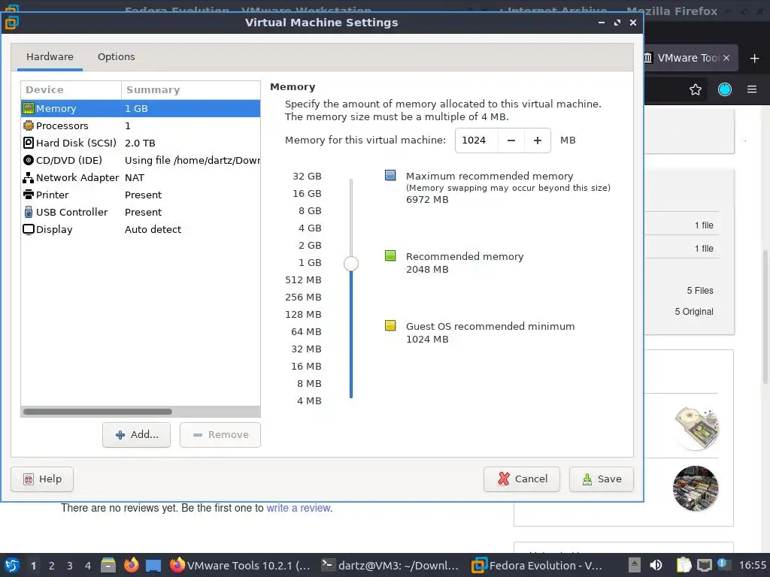
Task: Click the Remove hardware button
Action: (220, 435)
